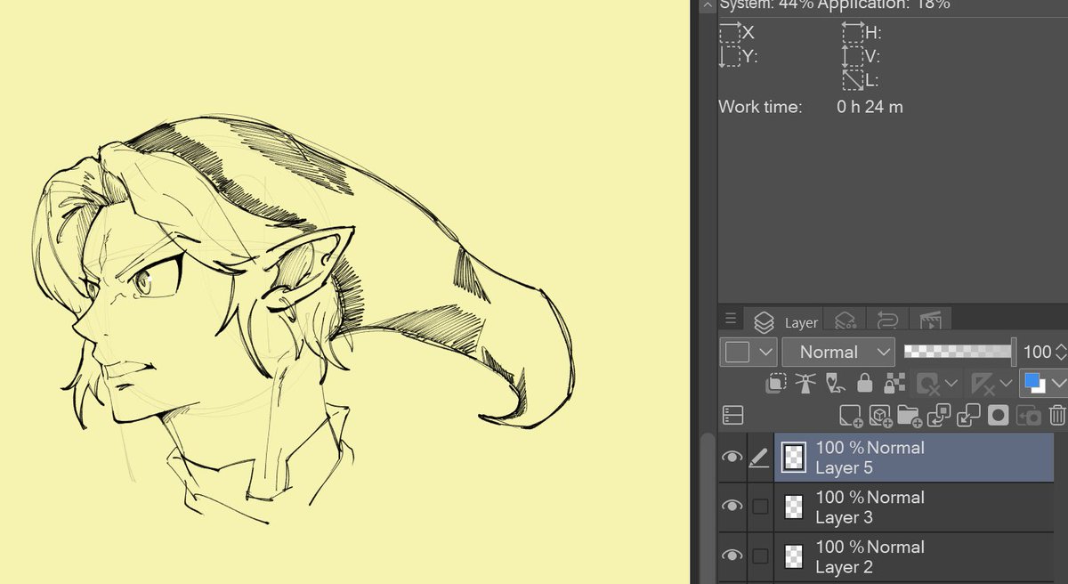Image resolution: width=1068 pixels, height=584 pixels.
Task: Create a New Raster Layer
Action: (851, 416)
